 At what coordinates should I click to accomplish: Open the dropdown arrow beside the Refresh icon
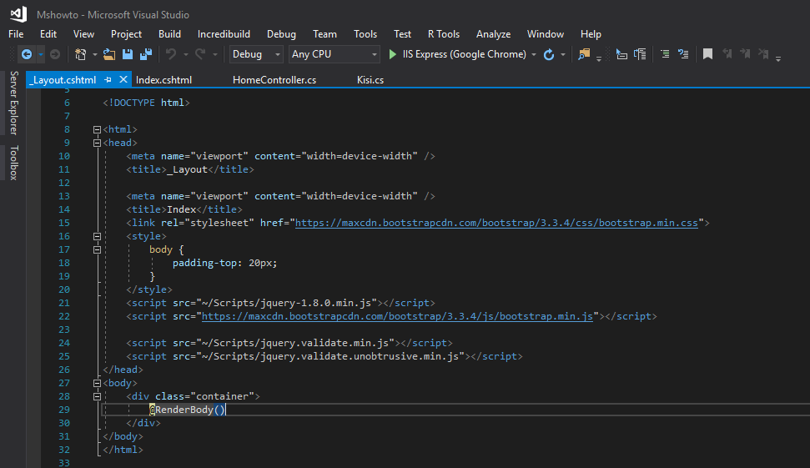[563, 54]
